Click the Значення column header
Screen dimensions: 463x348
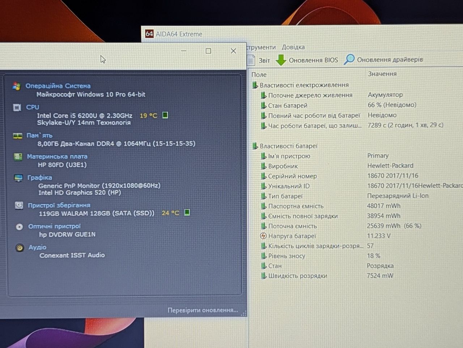click(382, 74)
